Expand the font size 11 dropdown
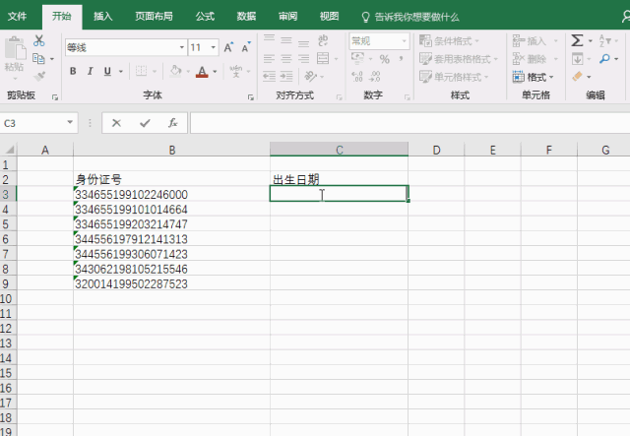This screenshot has height=436, width=630. coord(213,47)
